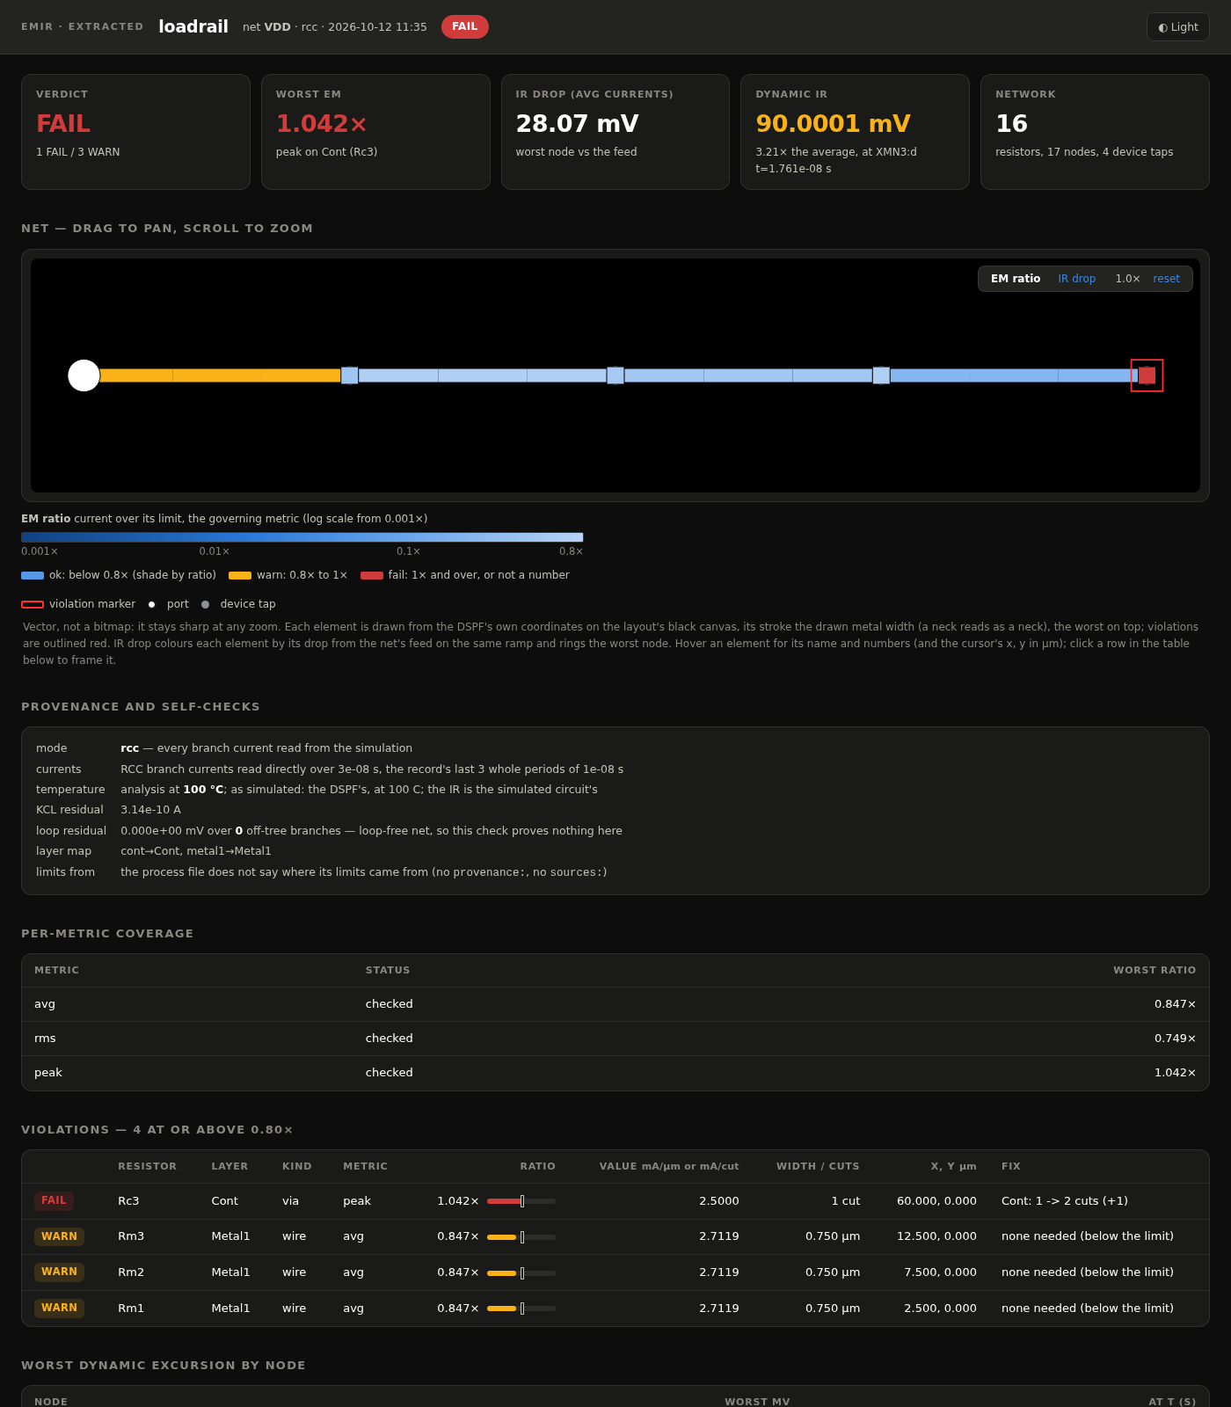The height and width of the screenshot is (1407, 1231).
Task: Click the Verdict FAIL card
Action: (135, 132)
